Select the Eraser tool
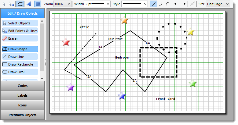Viewport: 238px width, 125px height. 20,38
